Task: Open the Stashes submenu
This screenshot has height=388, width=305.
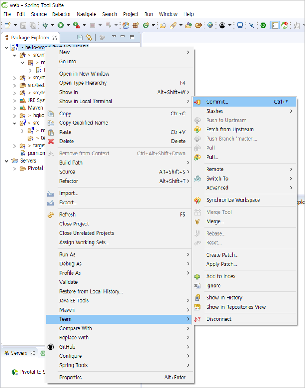Action: [244, 111]
